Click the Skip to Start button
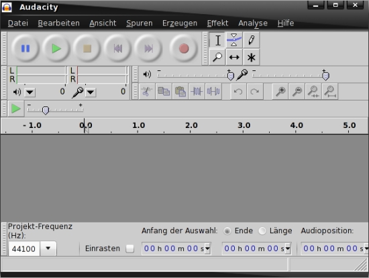This screenshot has height=278, width=369. click(117, 49)
